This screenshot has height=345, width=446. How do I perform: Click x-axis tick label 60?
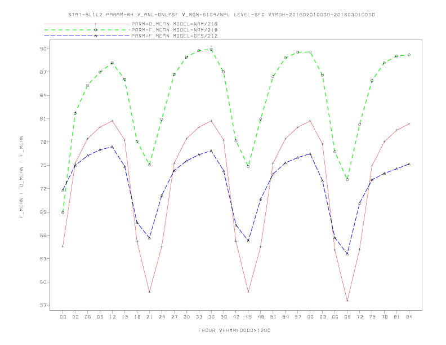click(x=310, y=317)
